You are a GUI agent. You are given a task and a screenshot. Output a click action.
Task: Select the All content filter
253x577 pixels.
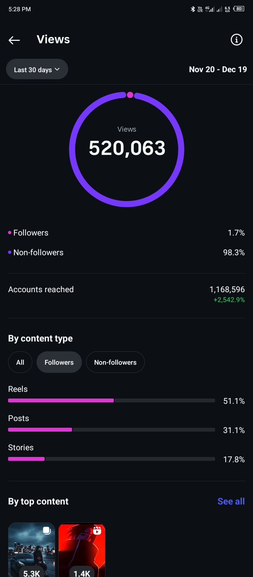(x=20, y=362)
